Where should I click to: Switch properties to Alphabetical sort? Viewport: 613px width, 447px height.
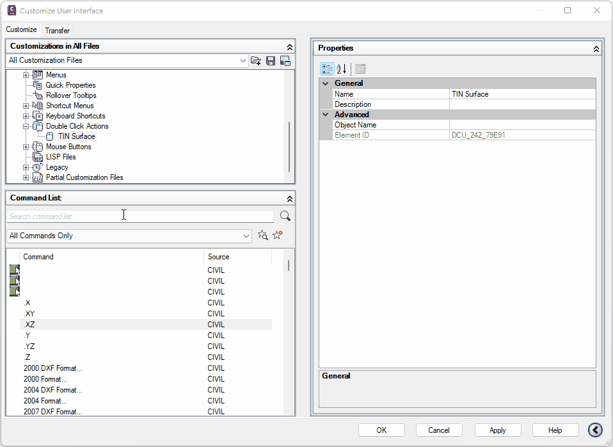tap(342, 69)
